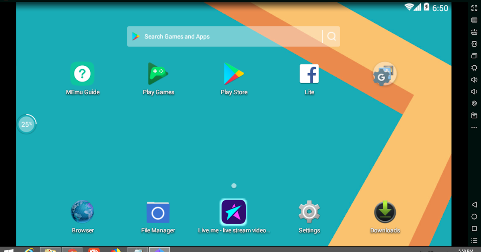Open the shared folder icon
481x252 pixels.
474,116
